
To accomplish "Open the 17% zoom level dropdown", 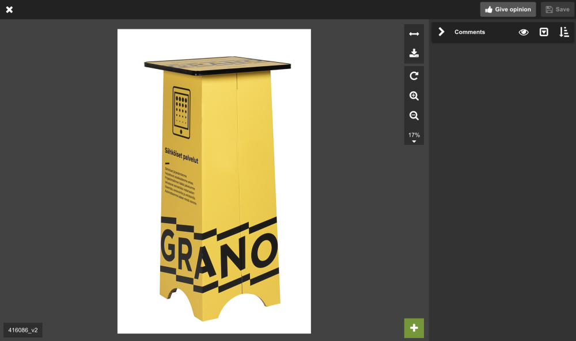I will click(x=414, y=137).
